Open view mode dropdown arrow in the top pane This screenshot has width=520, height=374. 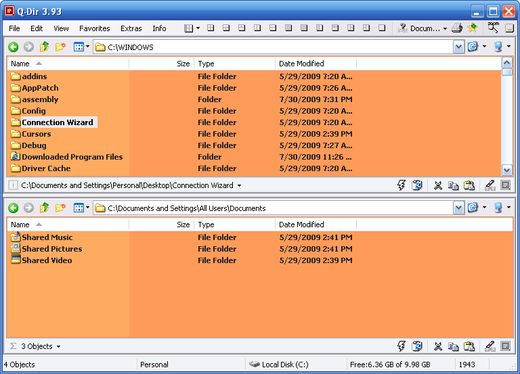(87, 47)
